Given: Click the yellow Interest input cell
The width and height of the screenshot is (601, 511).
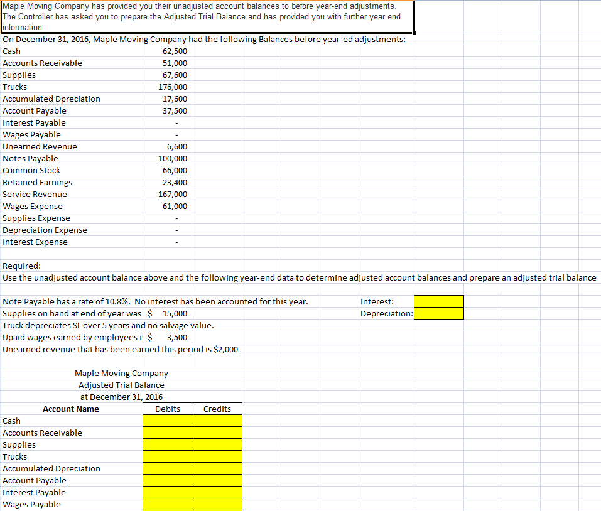Looking at the screenshot, I should 439,301.
